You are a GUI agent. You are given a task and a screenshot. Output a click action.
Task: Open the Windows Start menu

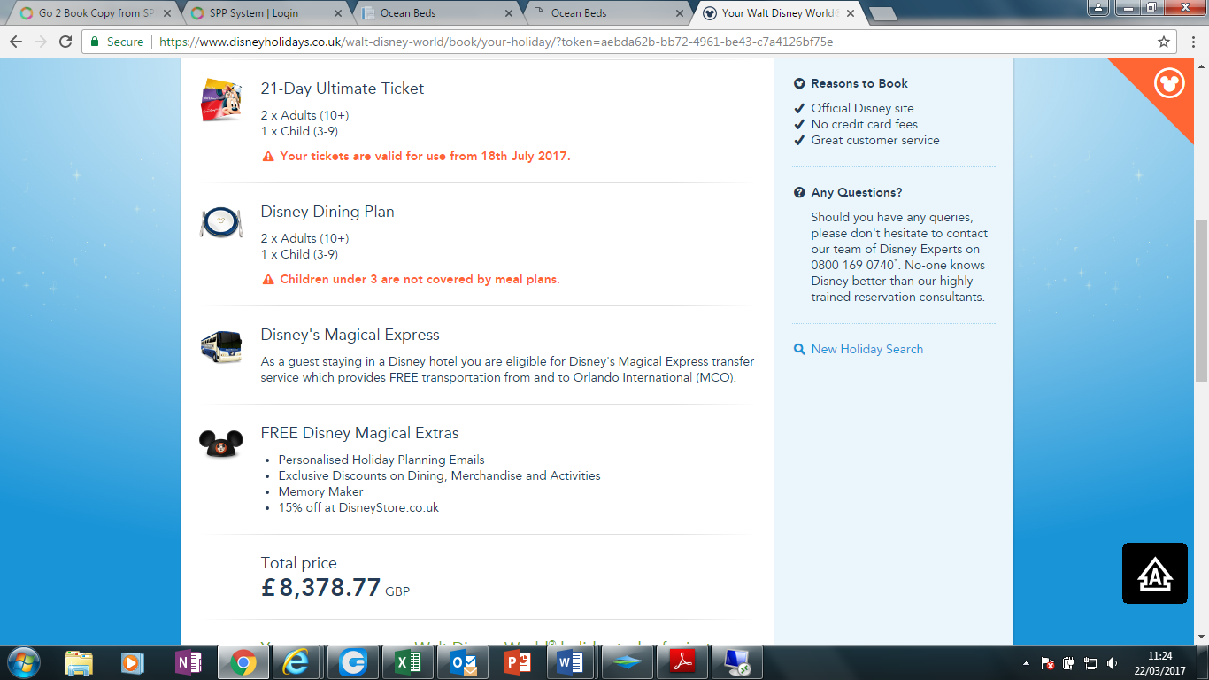pos(22,662)
